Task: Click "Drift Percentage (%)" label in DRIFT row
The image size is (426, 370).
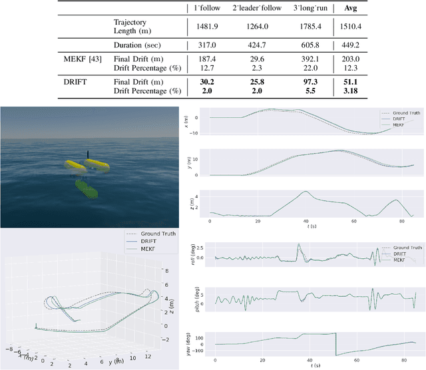Action: tap(148, 91)
